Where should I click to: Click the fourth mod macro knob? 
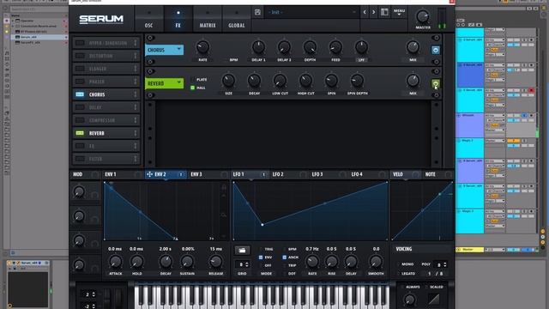click(79, 265)
